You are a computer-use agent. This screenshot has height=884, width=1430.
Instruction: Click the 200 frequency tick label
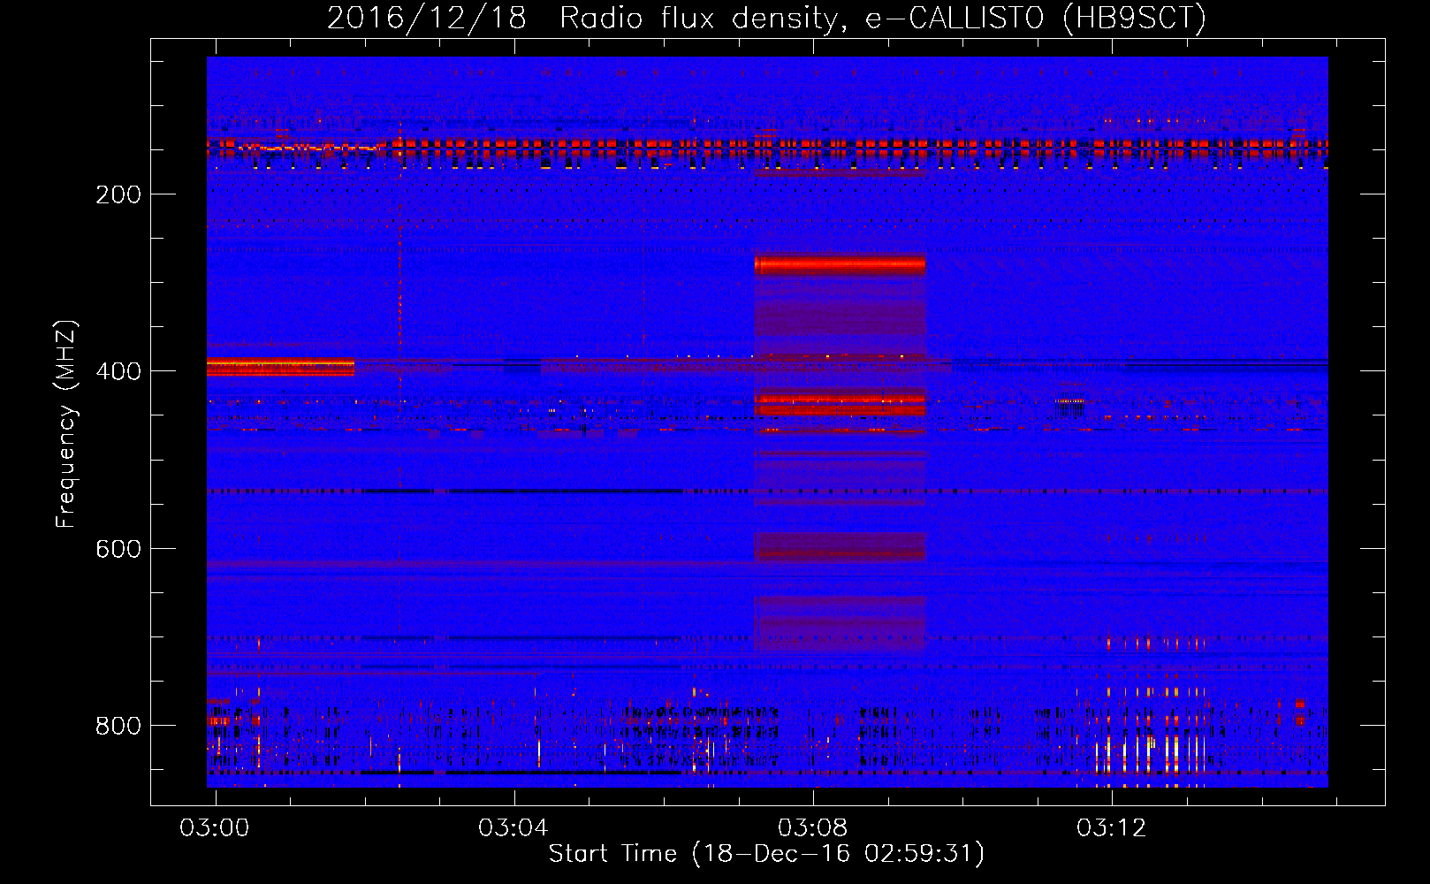[118, 194]
